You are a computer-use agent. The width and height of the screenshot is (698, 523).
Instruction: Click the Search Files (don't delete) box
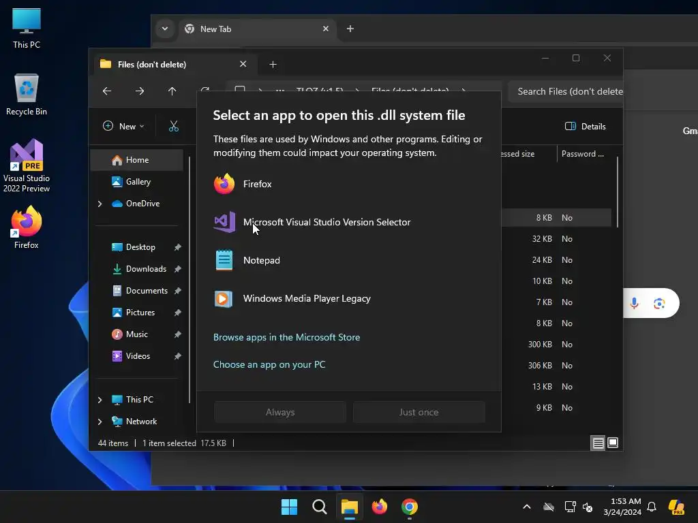click(565, 92)
